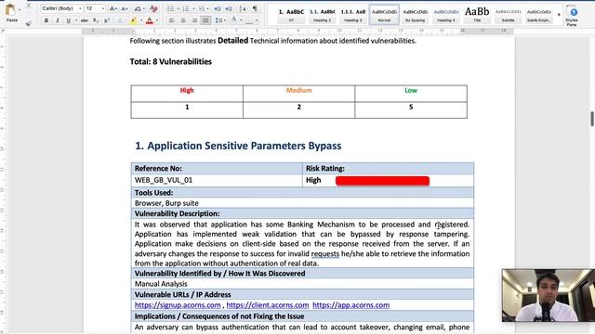Toggle Underline formatting

(68, 20)
